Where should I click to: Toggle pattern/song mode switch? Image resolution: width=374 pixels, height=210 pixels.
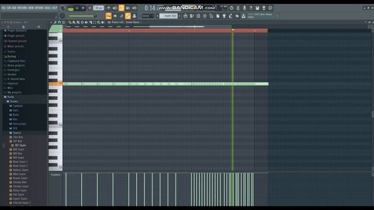71,8
